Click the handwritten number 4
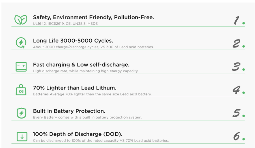This screenshot has height=148, width=255. coord(236,90)
